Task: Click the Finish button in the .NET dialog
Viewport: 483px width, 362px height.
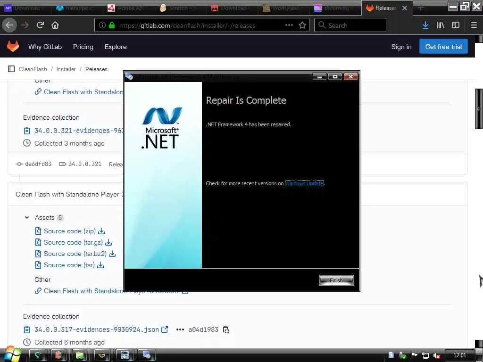Action: pos(336,280)
